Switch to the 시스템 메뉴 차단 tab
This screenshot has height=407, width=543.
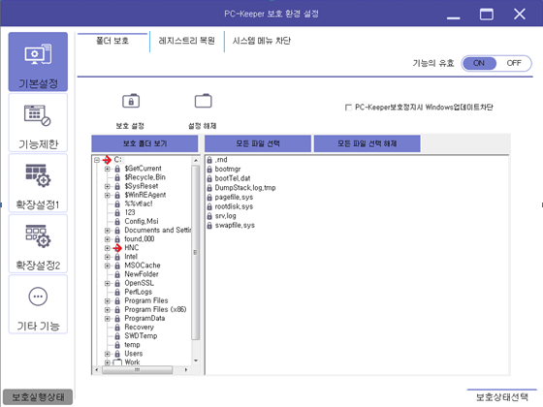pos(262,41)
